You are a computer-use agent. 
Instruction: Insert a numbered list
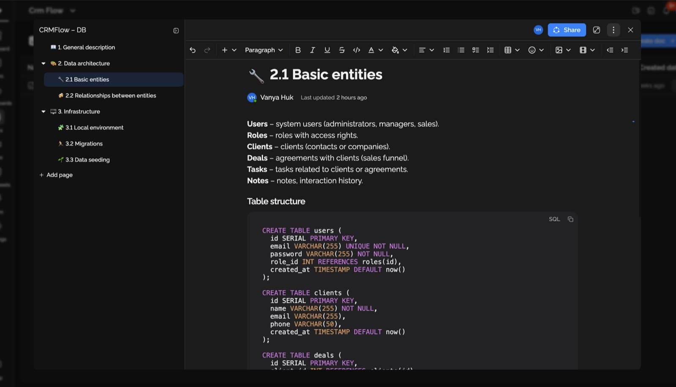pyautogui.click(x=446, y=50)
